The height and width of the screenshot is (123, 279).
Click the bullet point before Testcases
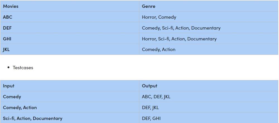[x=9, y=67]
